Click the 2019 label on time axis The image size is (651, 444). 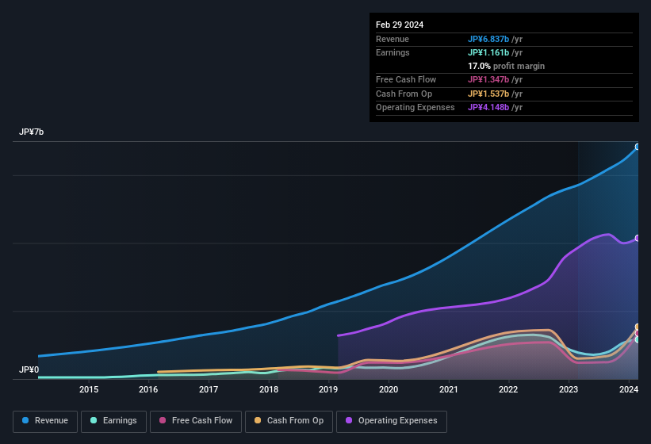[x=328, y=389]
